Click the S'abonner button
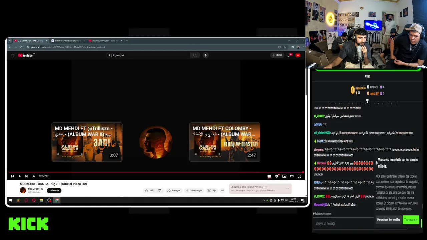This screenshot has width=427, height=240. point(54,191)
